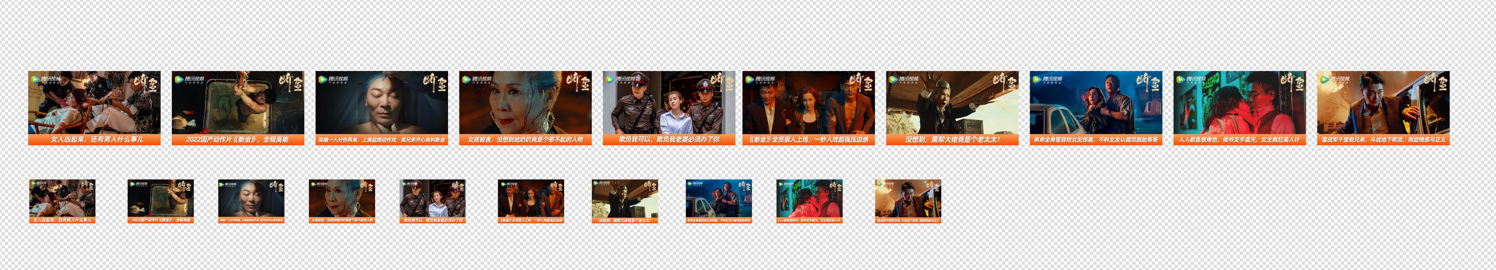This screenshot has width=1496, height=270.
Task: Select the large banner with man chained over tank
Action: 238,108
